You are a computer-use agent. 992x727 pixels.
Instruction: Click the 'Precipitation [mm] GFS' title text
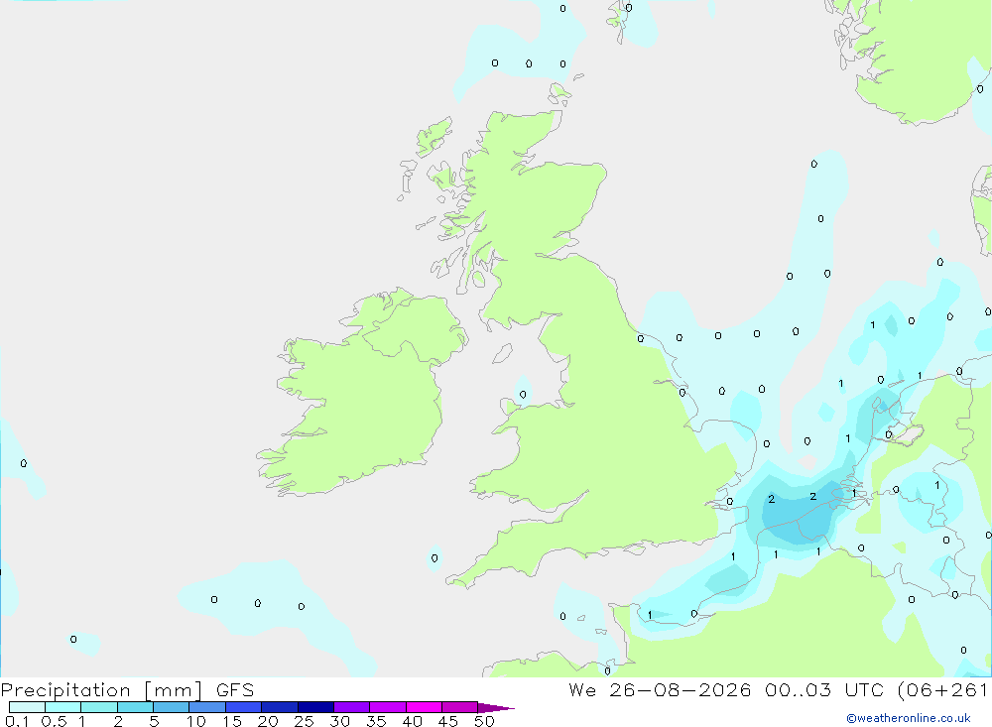pyautogui.click(x=127, y=689)
